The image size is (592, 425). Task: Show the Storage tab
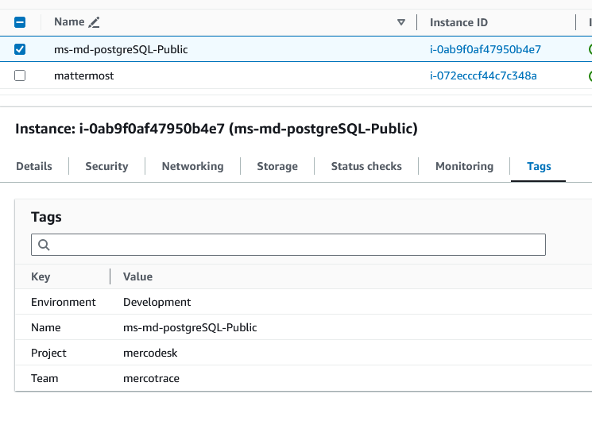[277, 167]
